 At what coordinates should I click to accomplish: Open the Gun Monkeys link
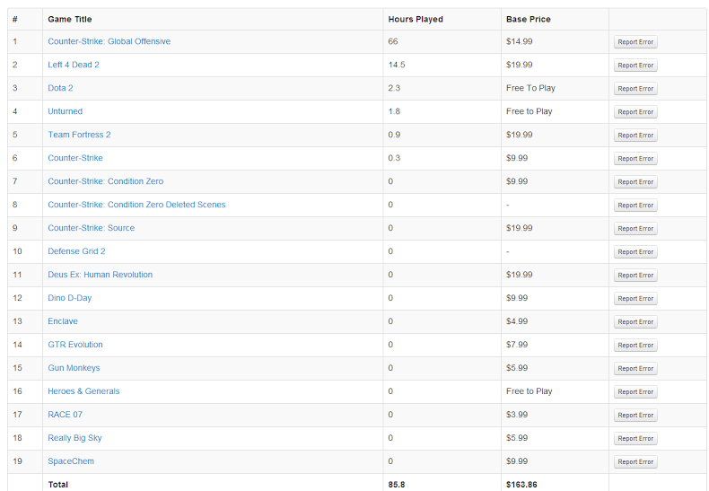[x=74, y=368]
